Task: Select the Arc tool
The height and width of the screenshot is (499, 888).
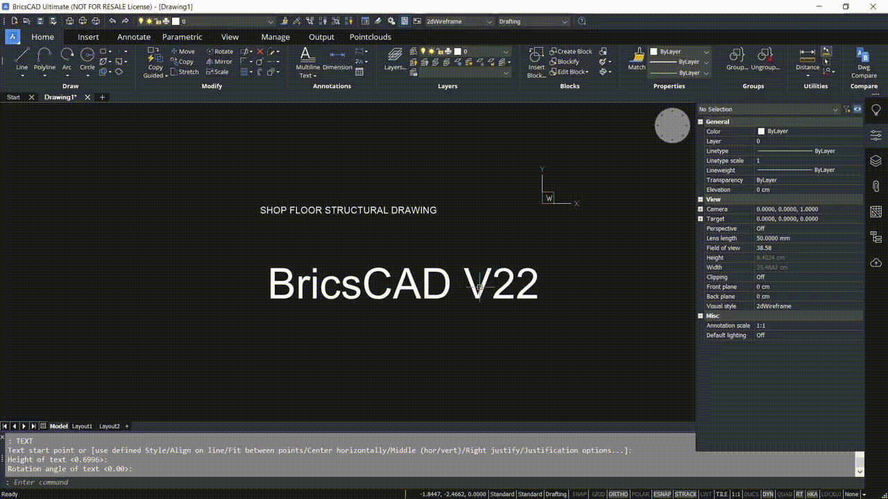Action: (x=67, y=59)
